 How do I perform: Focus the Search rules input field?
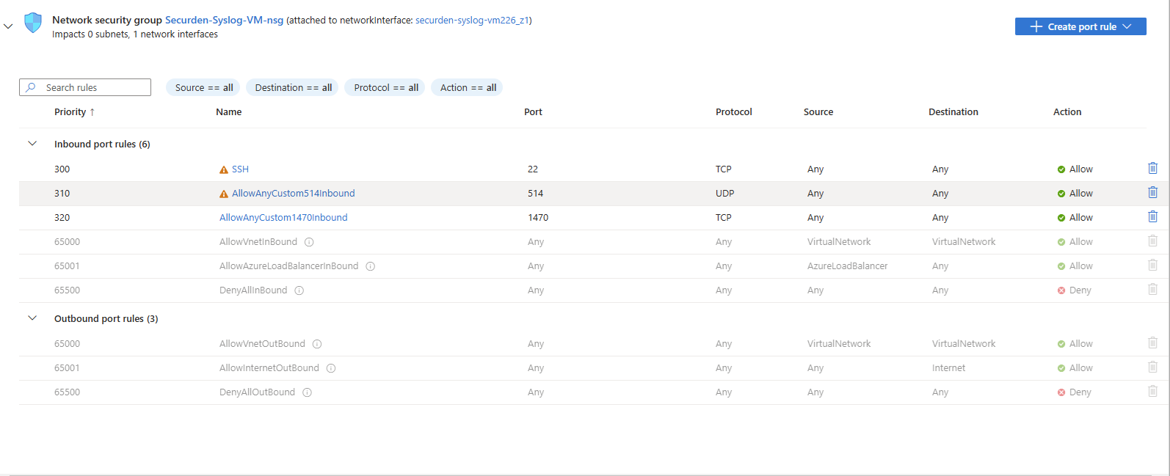tap(85, 87)
